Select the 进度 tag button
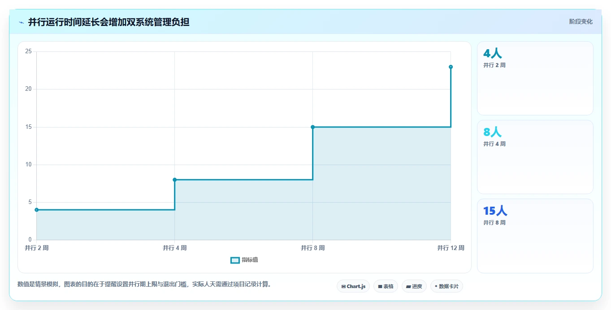The width and height of the screenshot is (611, 310). click(x=414, y=286)
